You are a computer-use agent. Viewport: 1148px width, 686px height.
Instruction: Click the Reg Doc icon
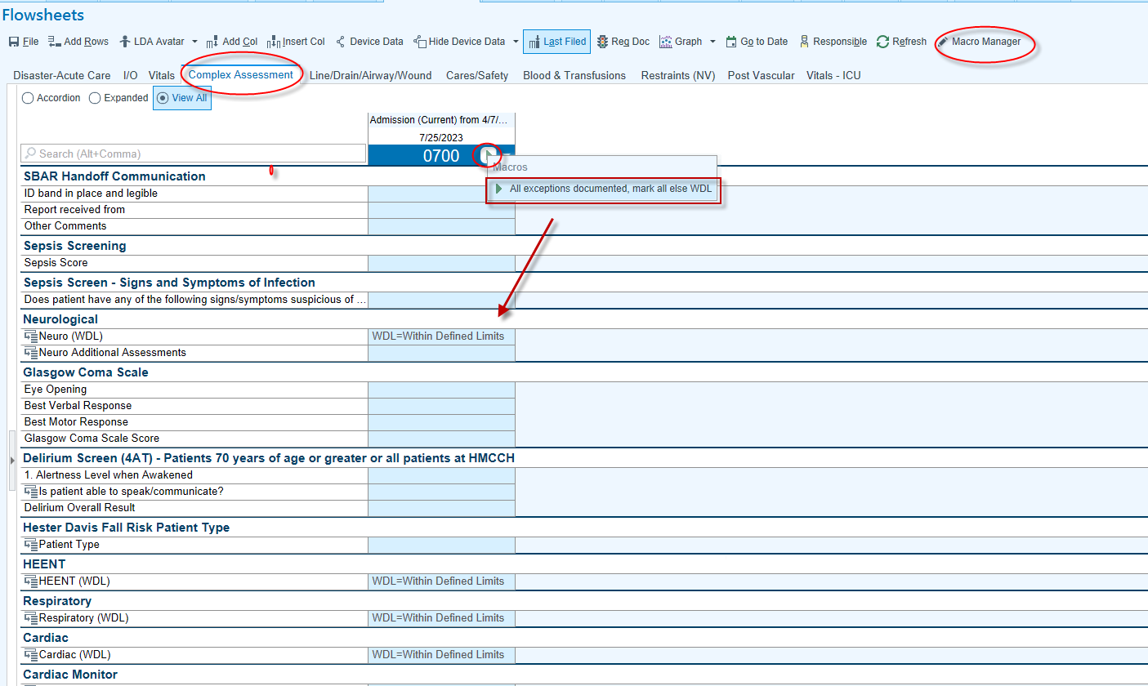click(x=602, y=42)
